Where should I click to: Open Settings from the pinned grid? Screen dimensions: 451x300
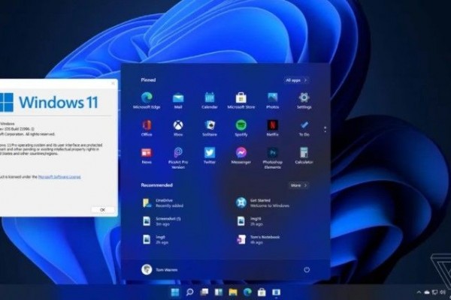coord(304,100)
